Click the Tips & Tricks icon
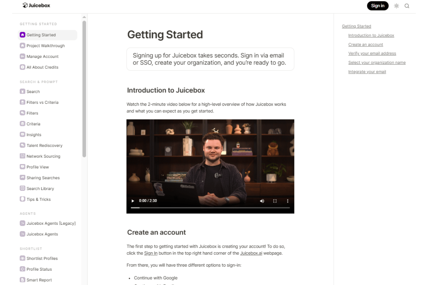428x285 pixels. pos(23,199)
